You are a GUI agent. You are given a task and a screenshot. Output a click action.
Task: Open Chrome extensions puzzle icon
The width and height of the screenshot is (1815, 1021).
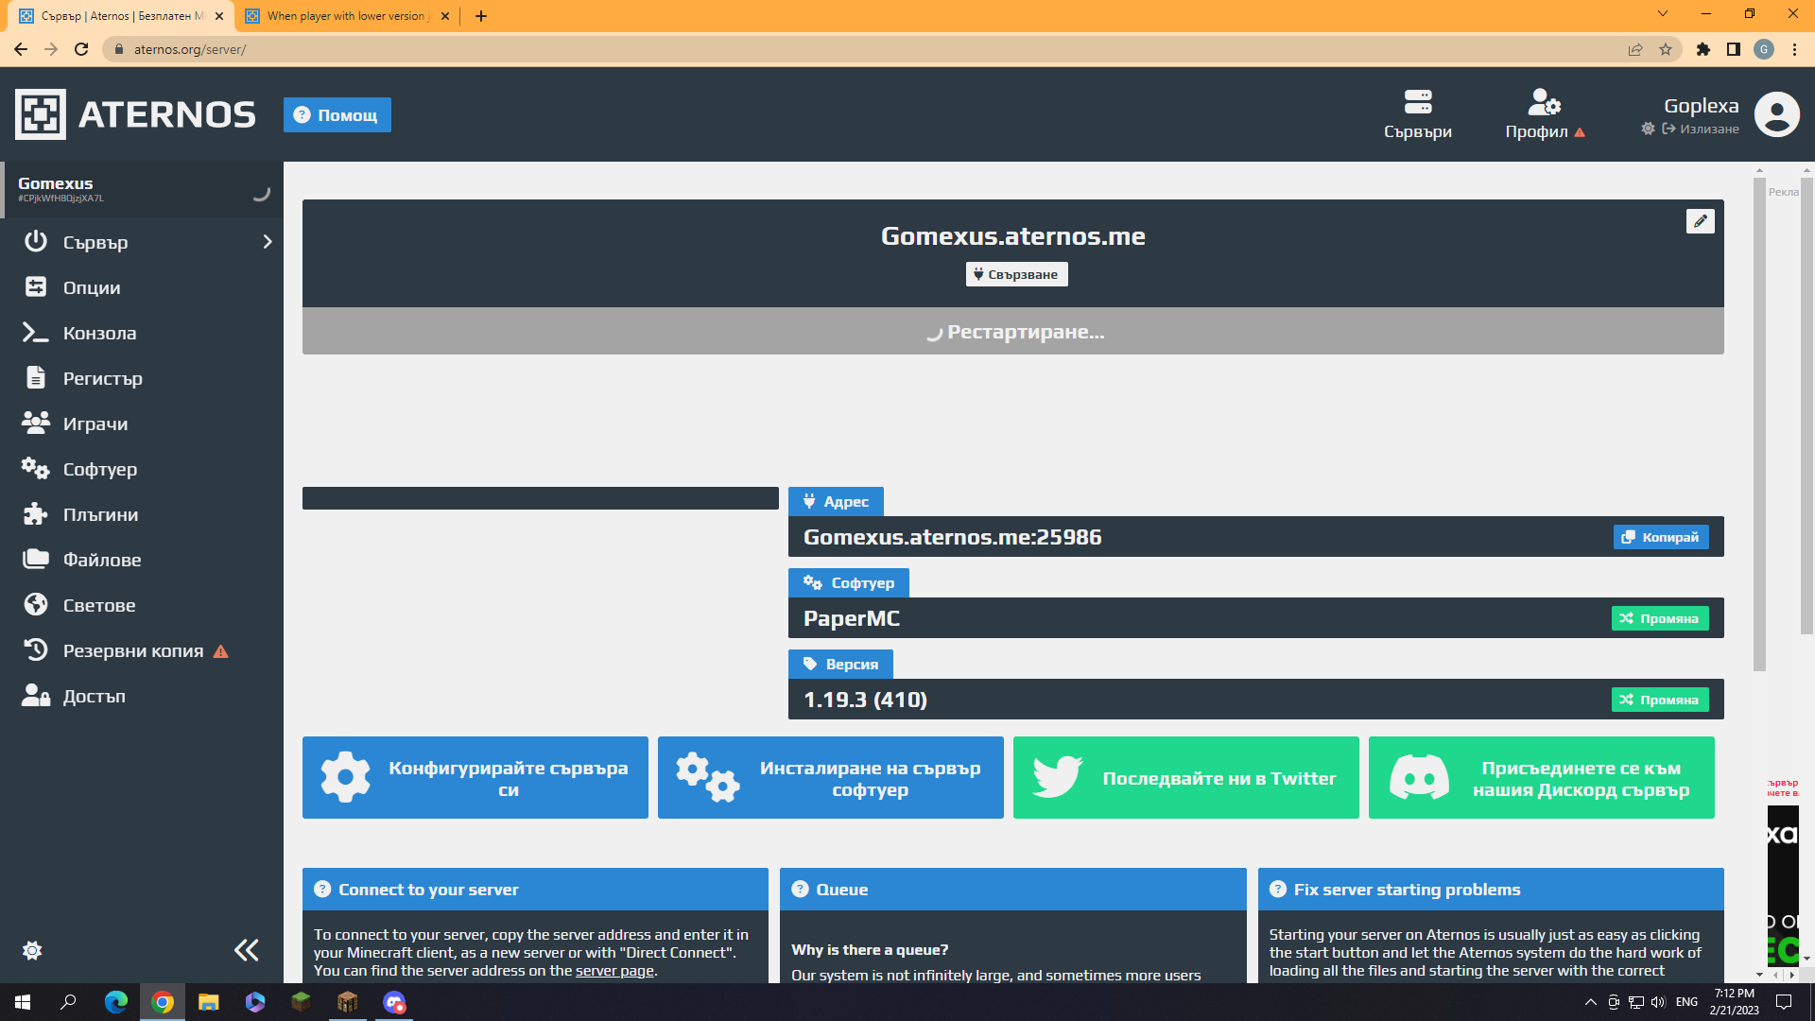click(x=1703, y=49)
